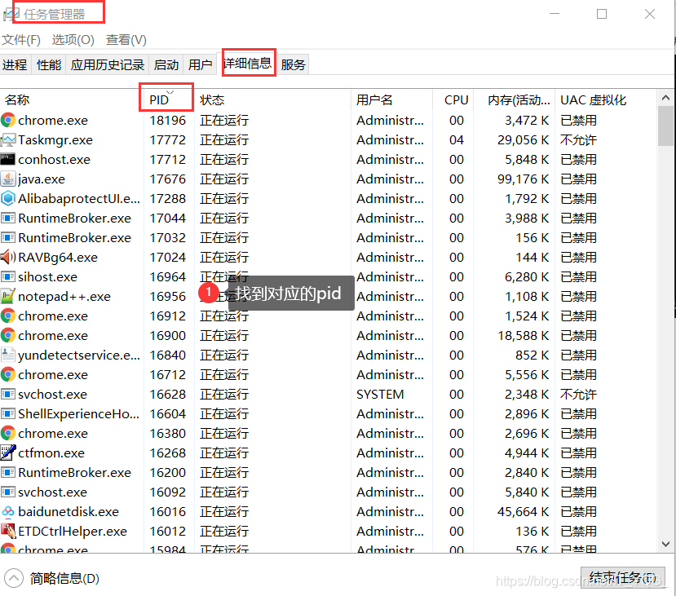Switch to the 性能 tab

(49, 64)
